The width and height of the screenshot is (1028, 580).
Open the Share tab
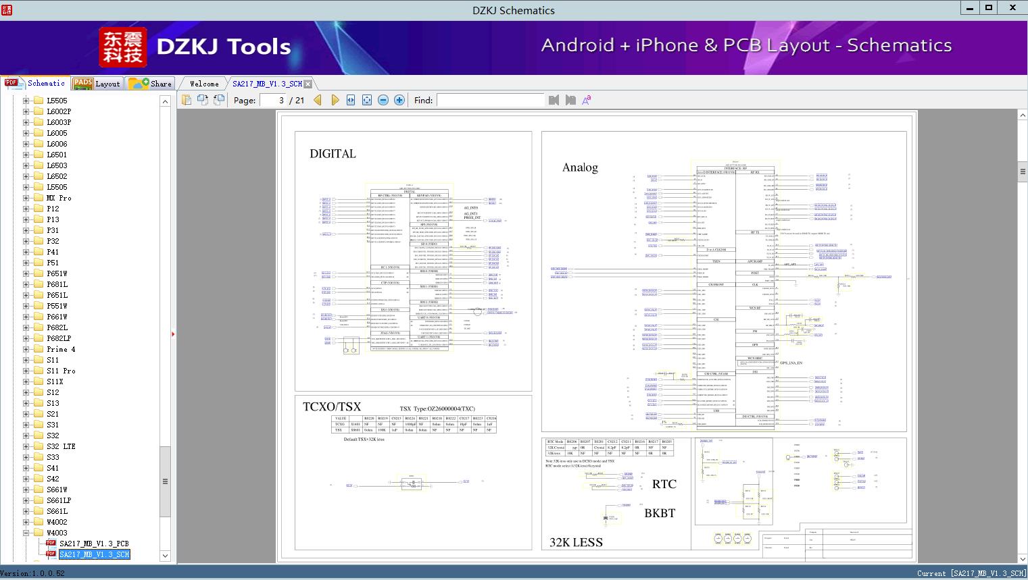coord(151,84)
